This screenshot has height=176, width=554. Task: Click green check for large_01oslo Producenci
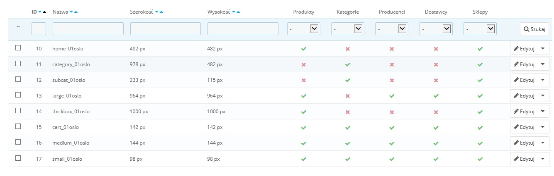coord(392,96)
